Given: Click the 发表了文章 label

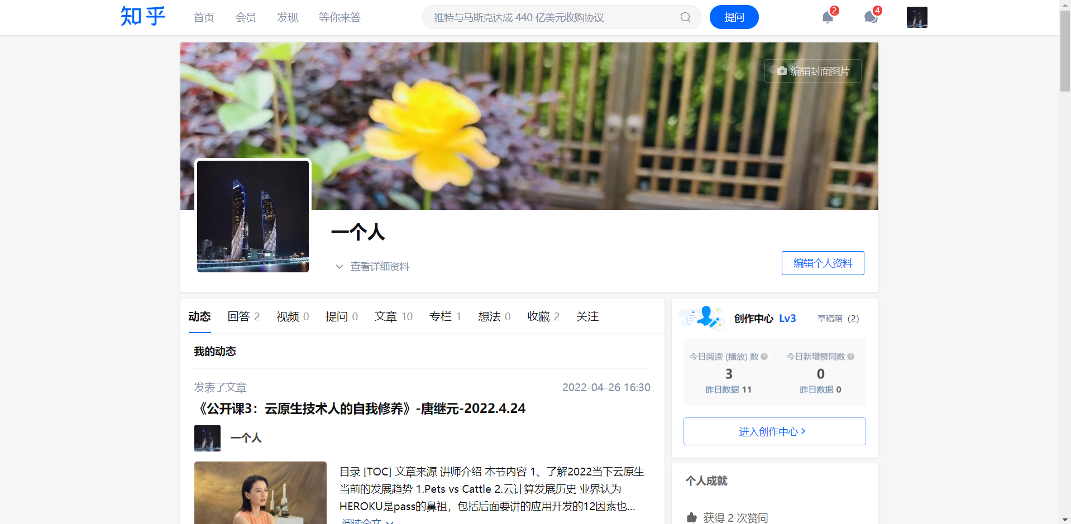Looking at the screenshot, I should [x=220, y=387].
